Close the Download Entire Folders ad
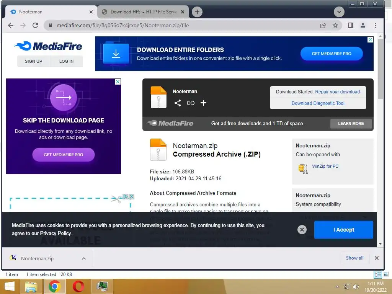Viewport: 392px width, 294px height. 370,39
